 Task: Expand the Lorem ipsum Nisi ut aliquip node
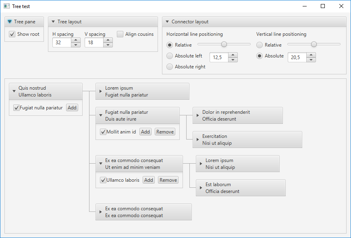201,164
